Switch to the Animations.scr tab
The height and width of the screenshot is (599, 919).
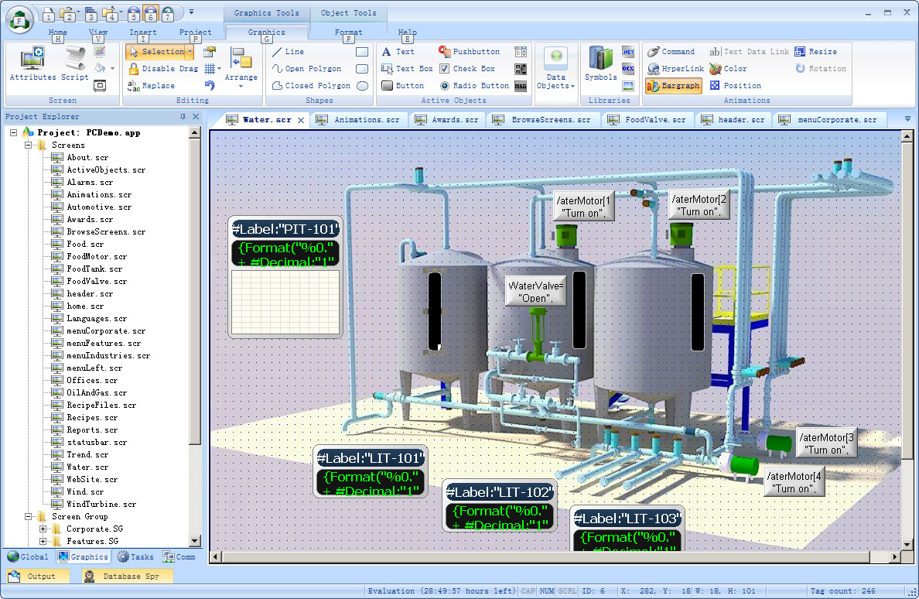point(360,120)
